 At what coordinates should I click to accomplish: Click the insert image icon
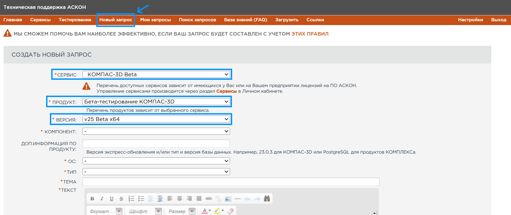[228, 199]
